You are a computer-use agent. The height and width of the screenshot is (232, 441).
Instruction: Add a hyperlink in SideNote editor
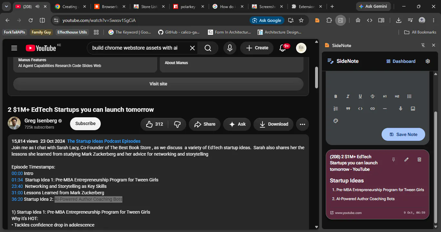pos(373,109)
